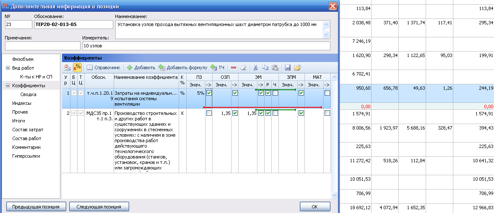Toggle ЗПМ arrow checkbox in row 1
The image size is (494, 213).
(x=301, y=93)
